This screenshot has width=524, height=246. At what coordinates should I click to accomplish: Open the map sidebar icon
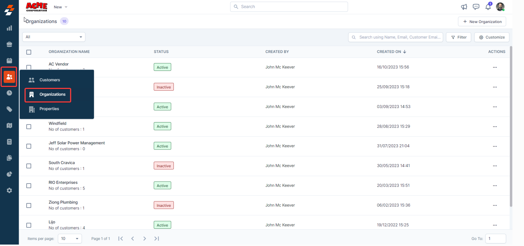pyautogui.click(x=9, y=126)
